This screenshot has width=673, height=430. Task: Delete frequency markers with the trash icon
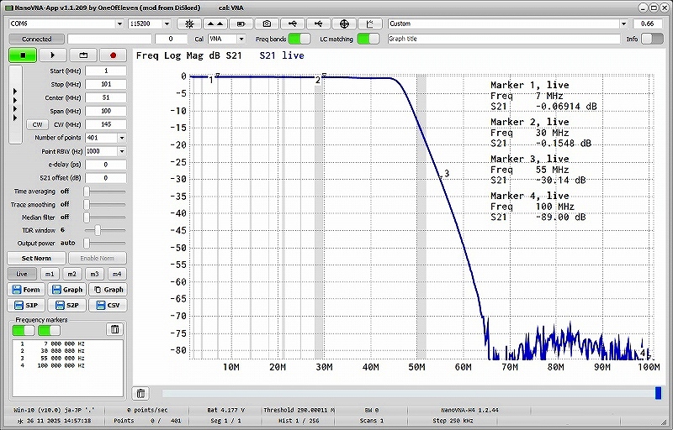coord(115,329)
